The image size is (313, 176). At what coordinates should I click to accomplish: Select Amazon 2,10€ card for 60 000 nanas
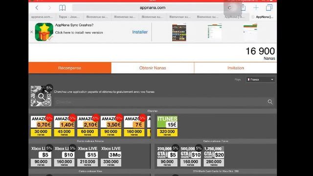point(88,126)
